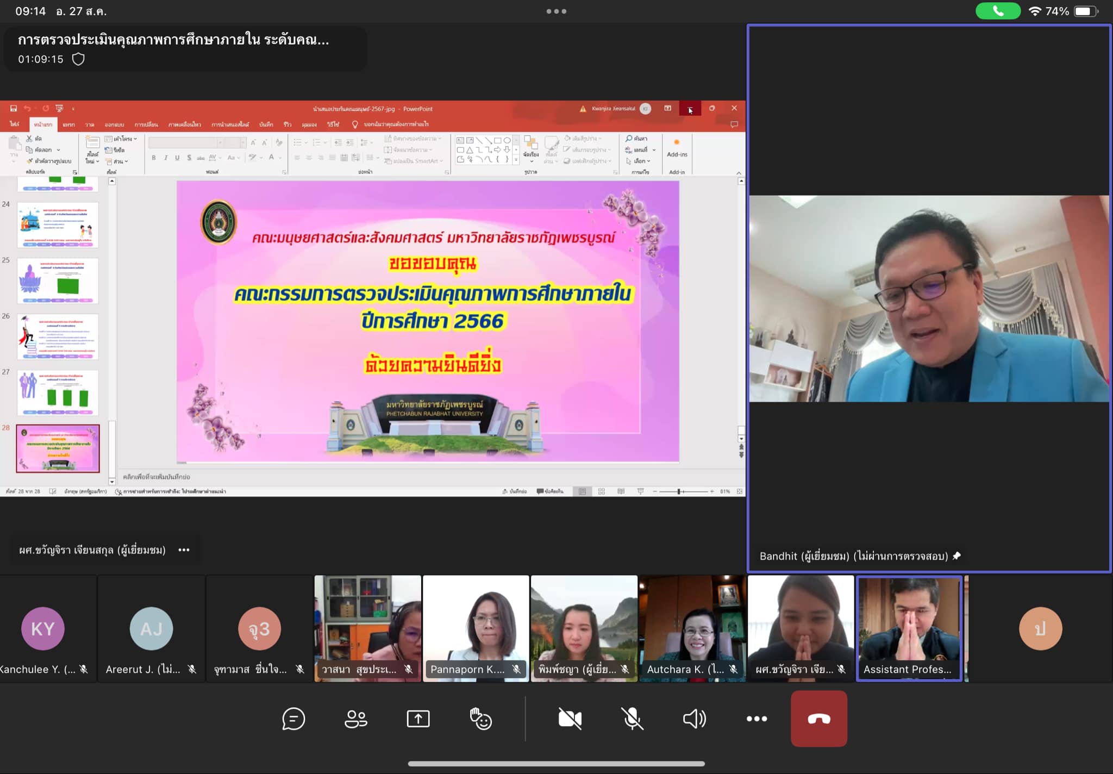Screen dimensions: 1113x774
Task: Tap the share content icon
Action: tap(418, 719)
